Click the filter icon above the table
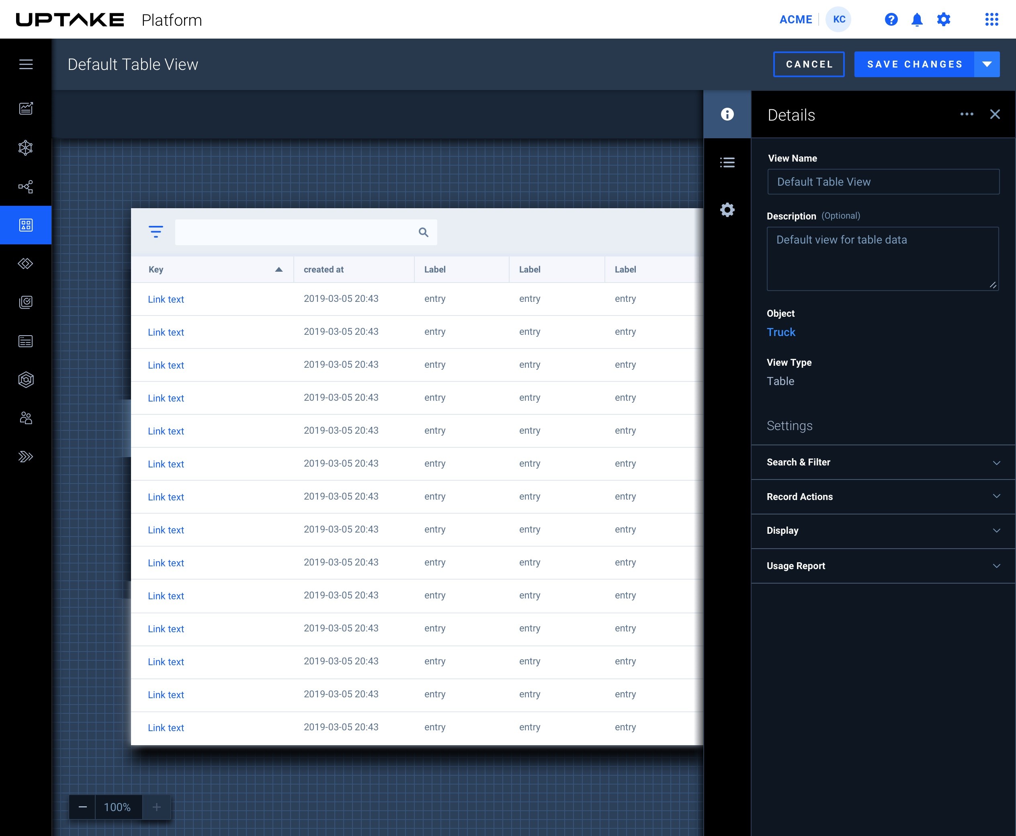This screenshot has width=1016, height=836. [x=156, y=232]
